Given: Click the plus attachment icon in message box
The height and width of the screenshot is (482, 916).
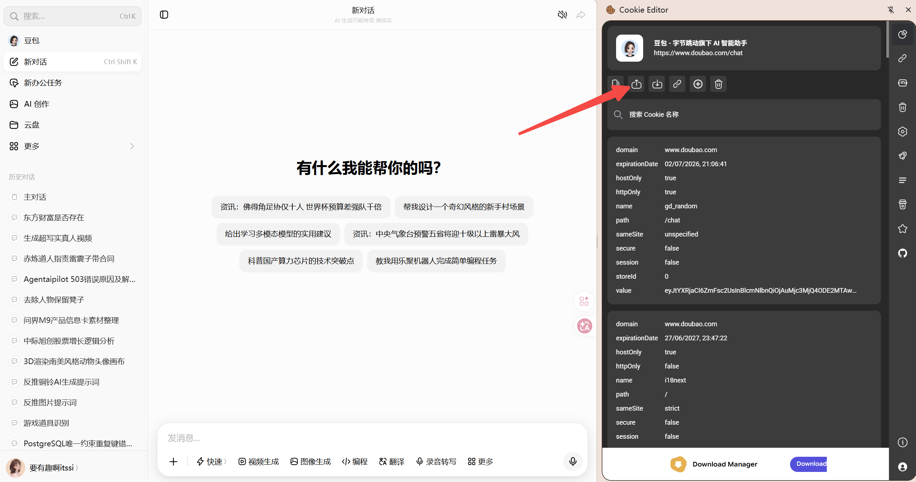Looking at the screenshot, I should [x=174, y=461].
